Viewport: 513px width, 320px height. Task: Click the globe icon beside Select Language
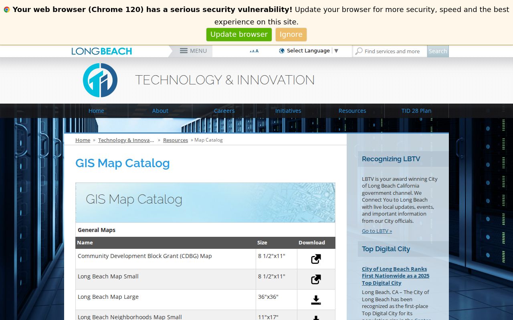pyautogui.click(x=282, y=51)
